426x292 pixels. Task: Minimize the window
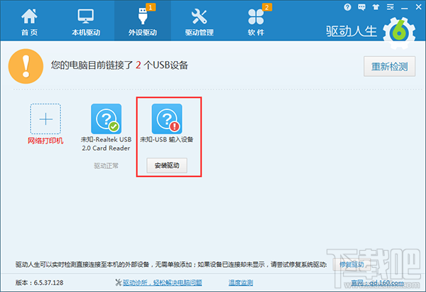click(x=404, y=9)
